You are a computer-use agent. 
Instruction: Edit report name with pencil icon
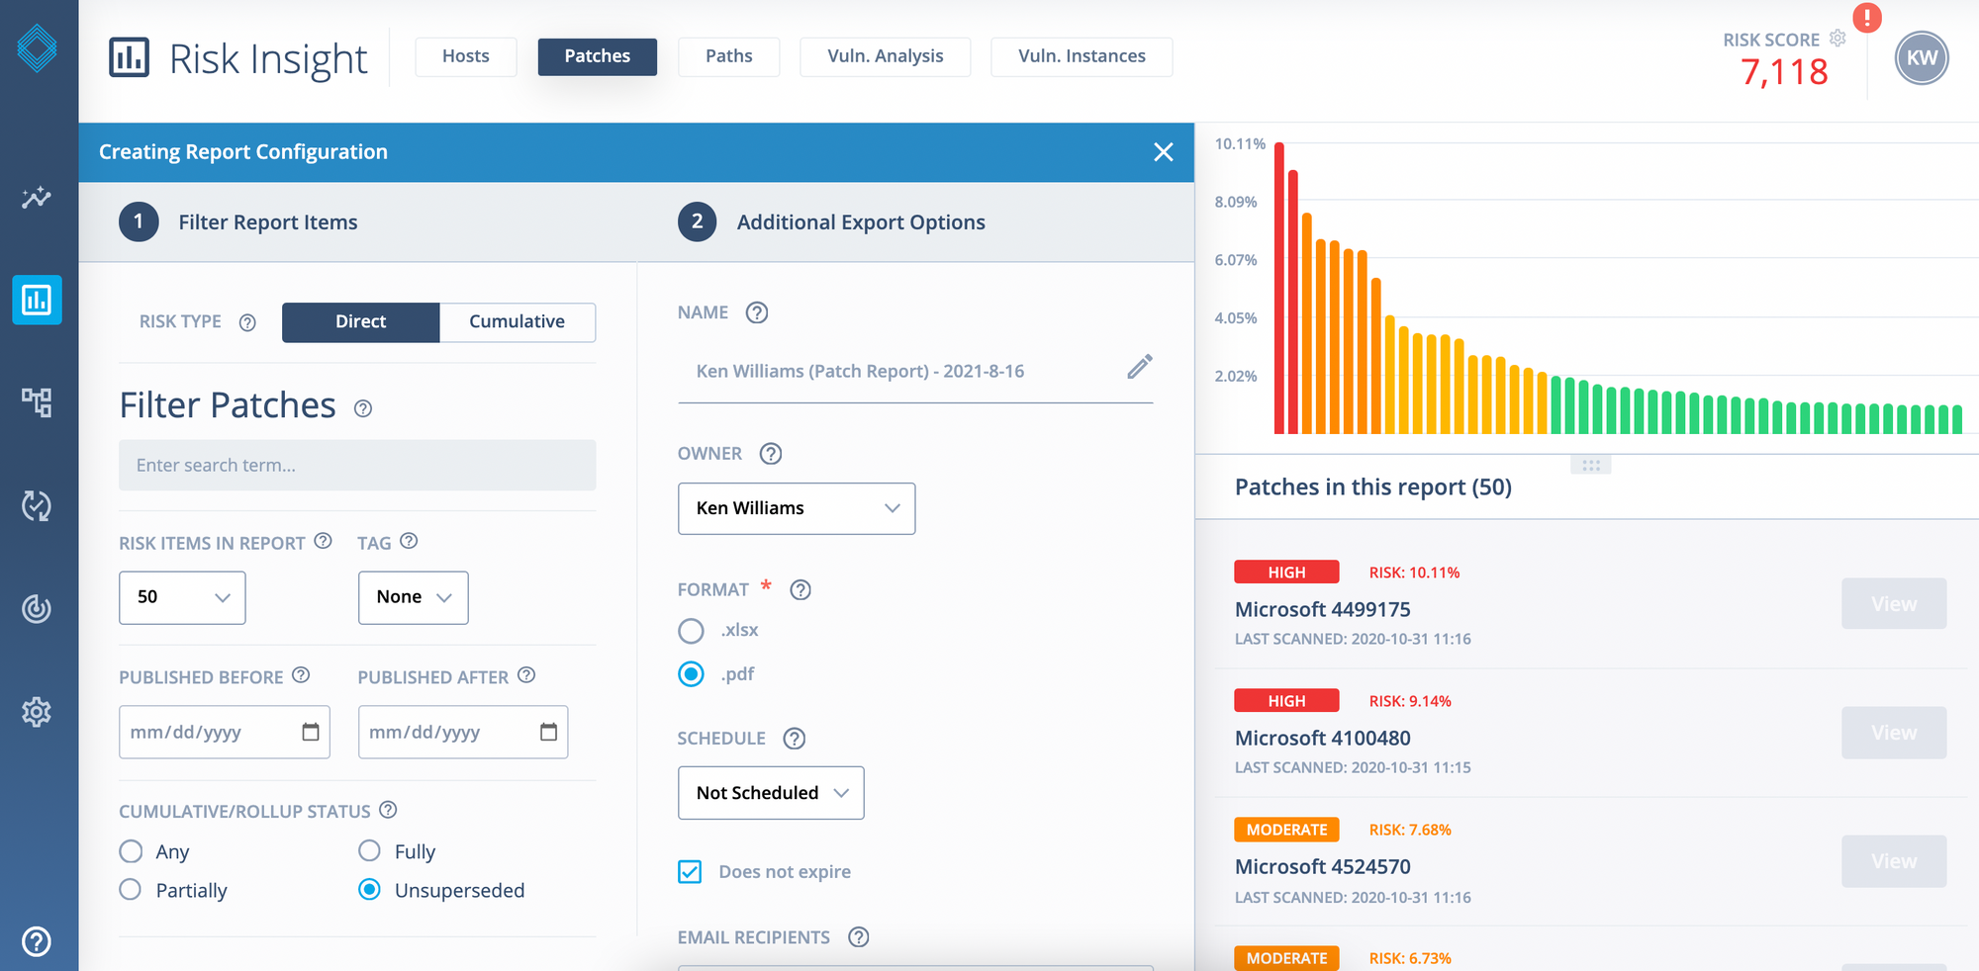(x=1139, y=368)
